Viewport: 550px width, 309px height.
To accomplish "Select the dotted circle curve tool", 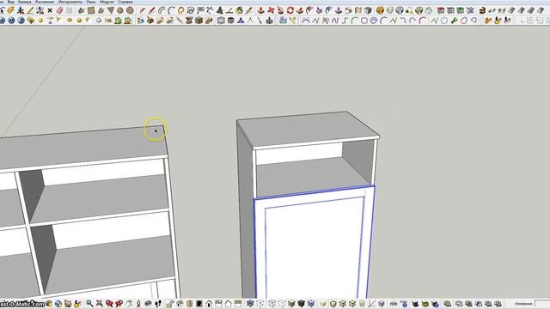I will click(x=444, y=21).
